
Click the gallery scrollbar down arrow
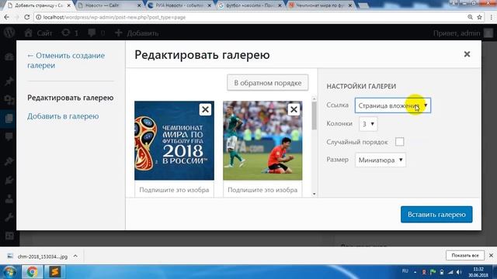pyautogui.click(x=314, y=194)
